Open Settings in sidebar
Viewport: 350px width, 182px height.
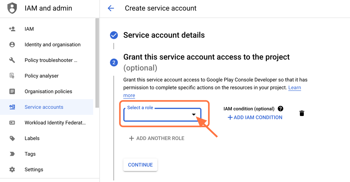(47, 169)
